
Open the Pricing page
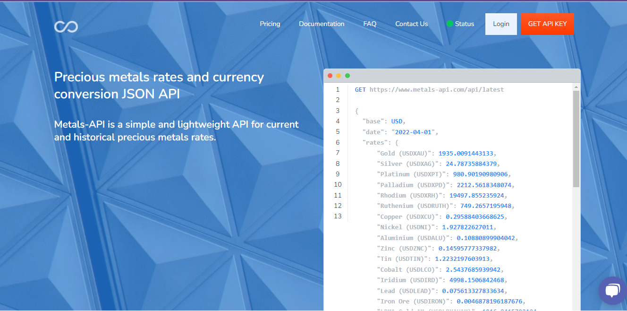(270, 24)
